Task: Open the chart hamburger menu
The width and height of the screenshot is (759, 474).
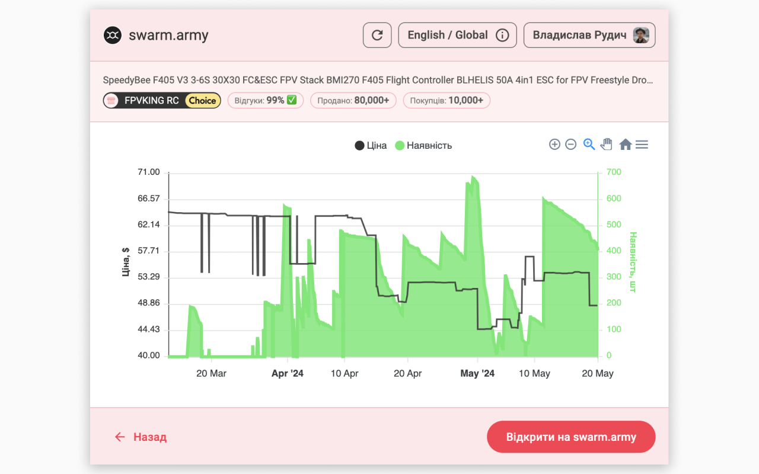Action: pyautogui.click(x=642, y=144)
